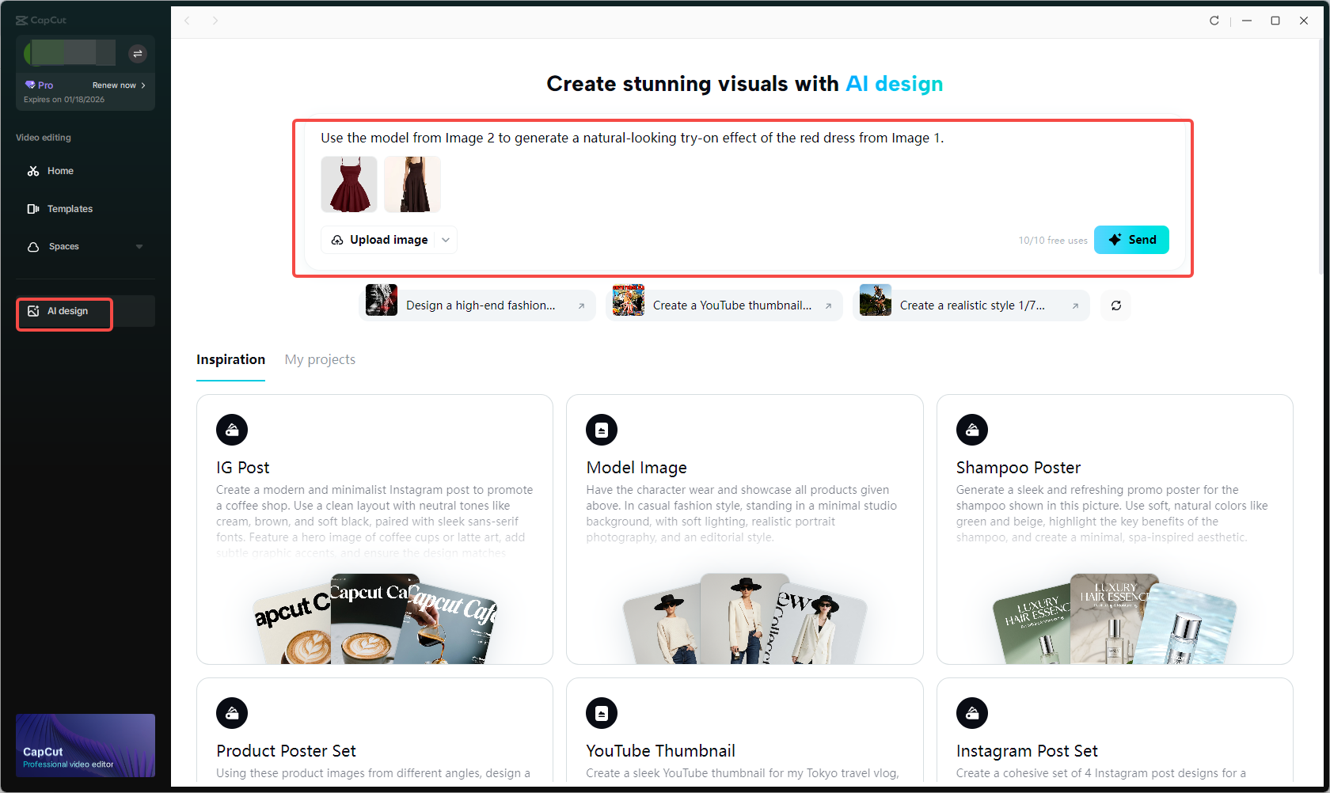Switch to the My projects tab
Image resolution: width=1330 pixels, height=793 pixels.
(x=320, y=359)
